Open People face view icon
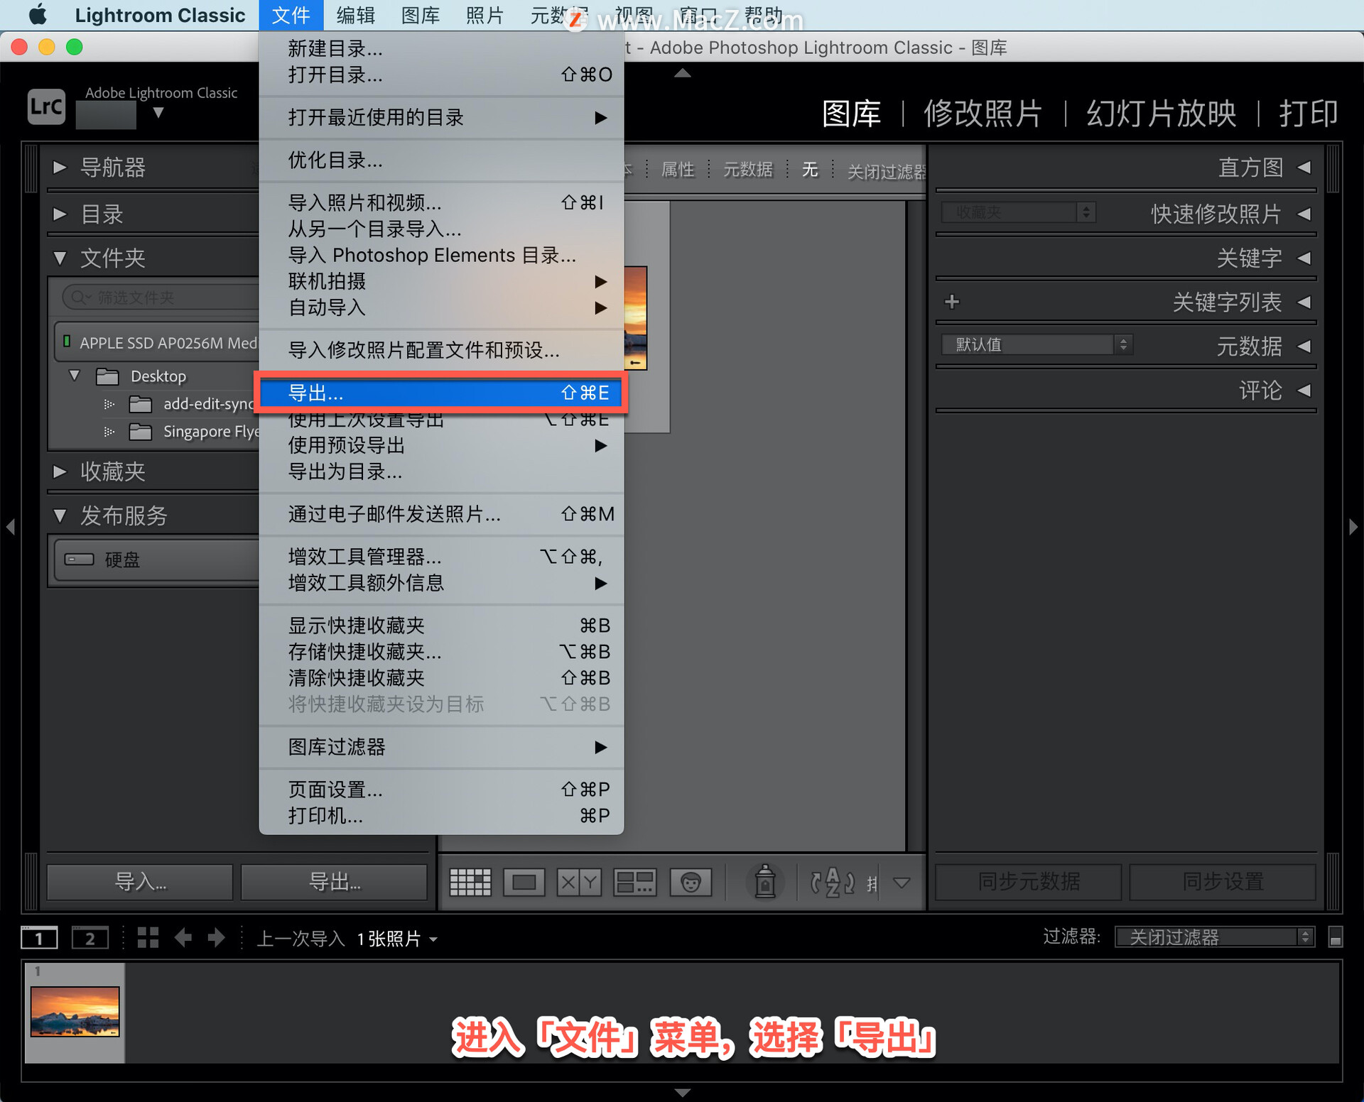Screen dimensions: 1364x1102 691,883
